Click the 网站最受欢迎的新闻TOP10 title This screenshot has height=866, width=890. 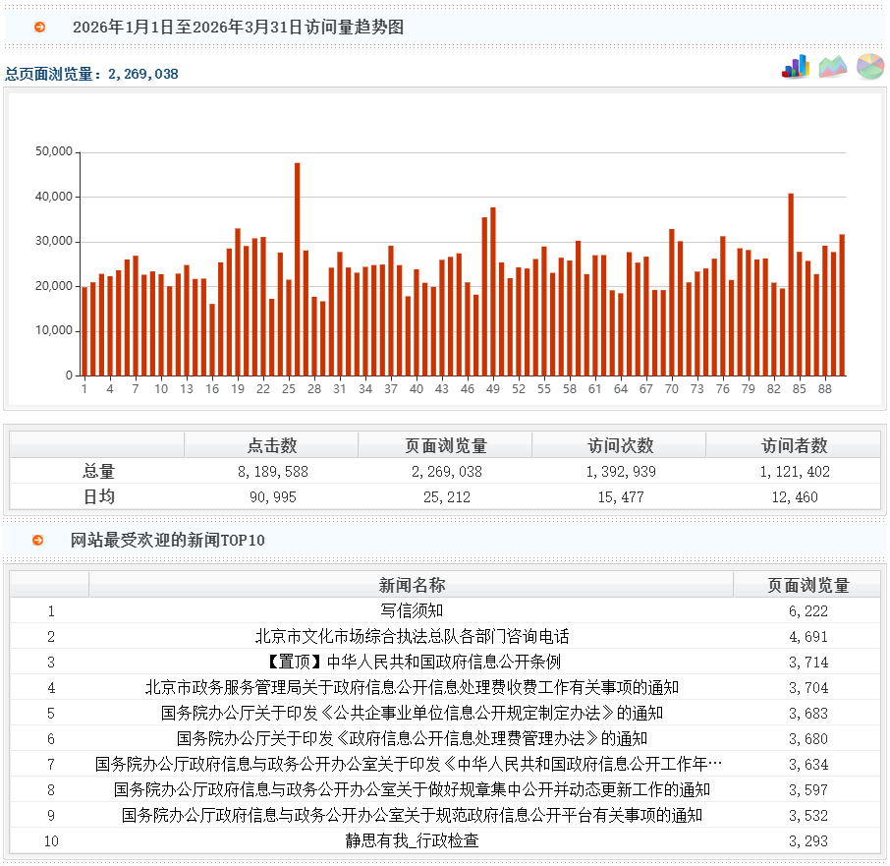point(167,540)
